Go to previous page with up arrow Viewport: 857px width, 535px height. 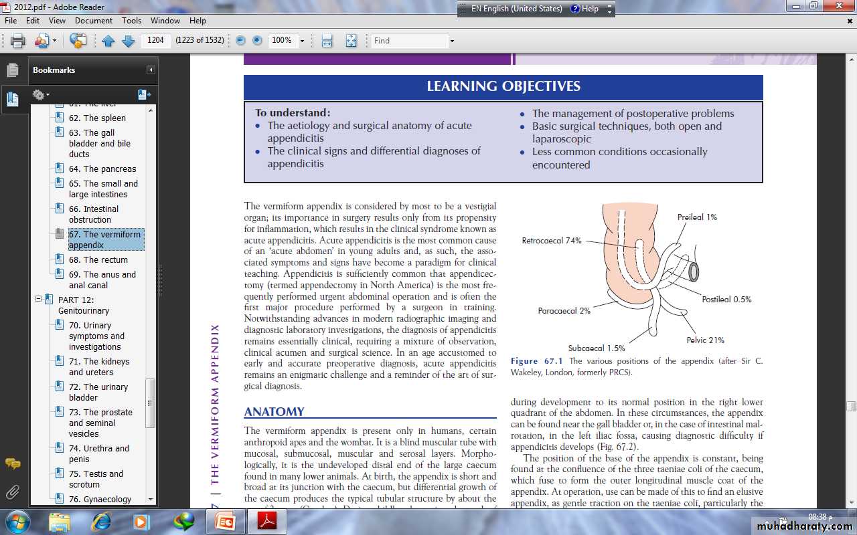108,41
